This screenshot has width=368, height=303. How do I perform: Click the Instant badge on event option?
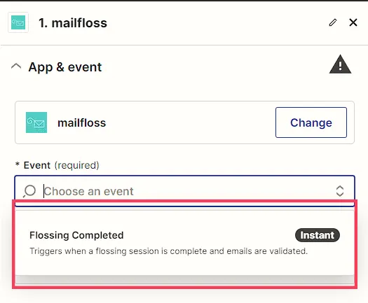[x=318, y=235]
